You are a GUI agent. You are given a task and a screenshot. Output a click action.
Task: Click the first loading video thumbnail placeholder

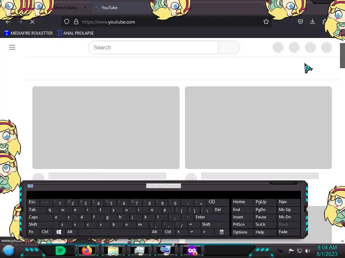(106, 127)
